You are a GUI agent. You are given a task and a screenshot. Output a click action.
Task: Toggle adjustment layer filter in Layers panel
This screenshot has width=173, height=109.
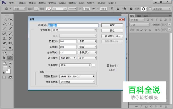tap(152, 20)
